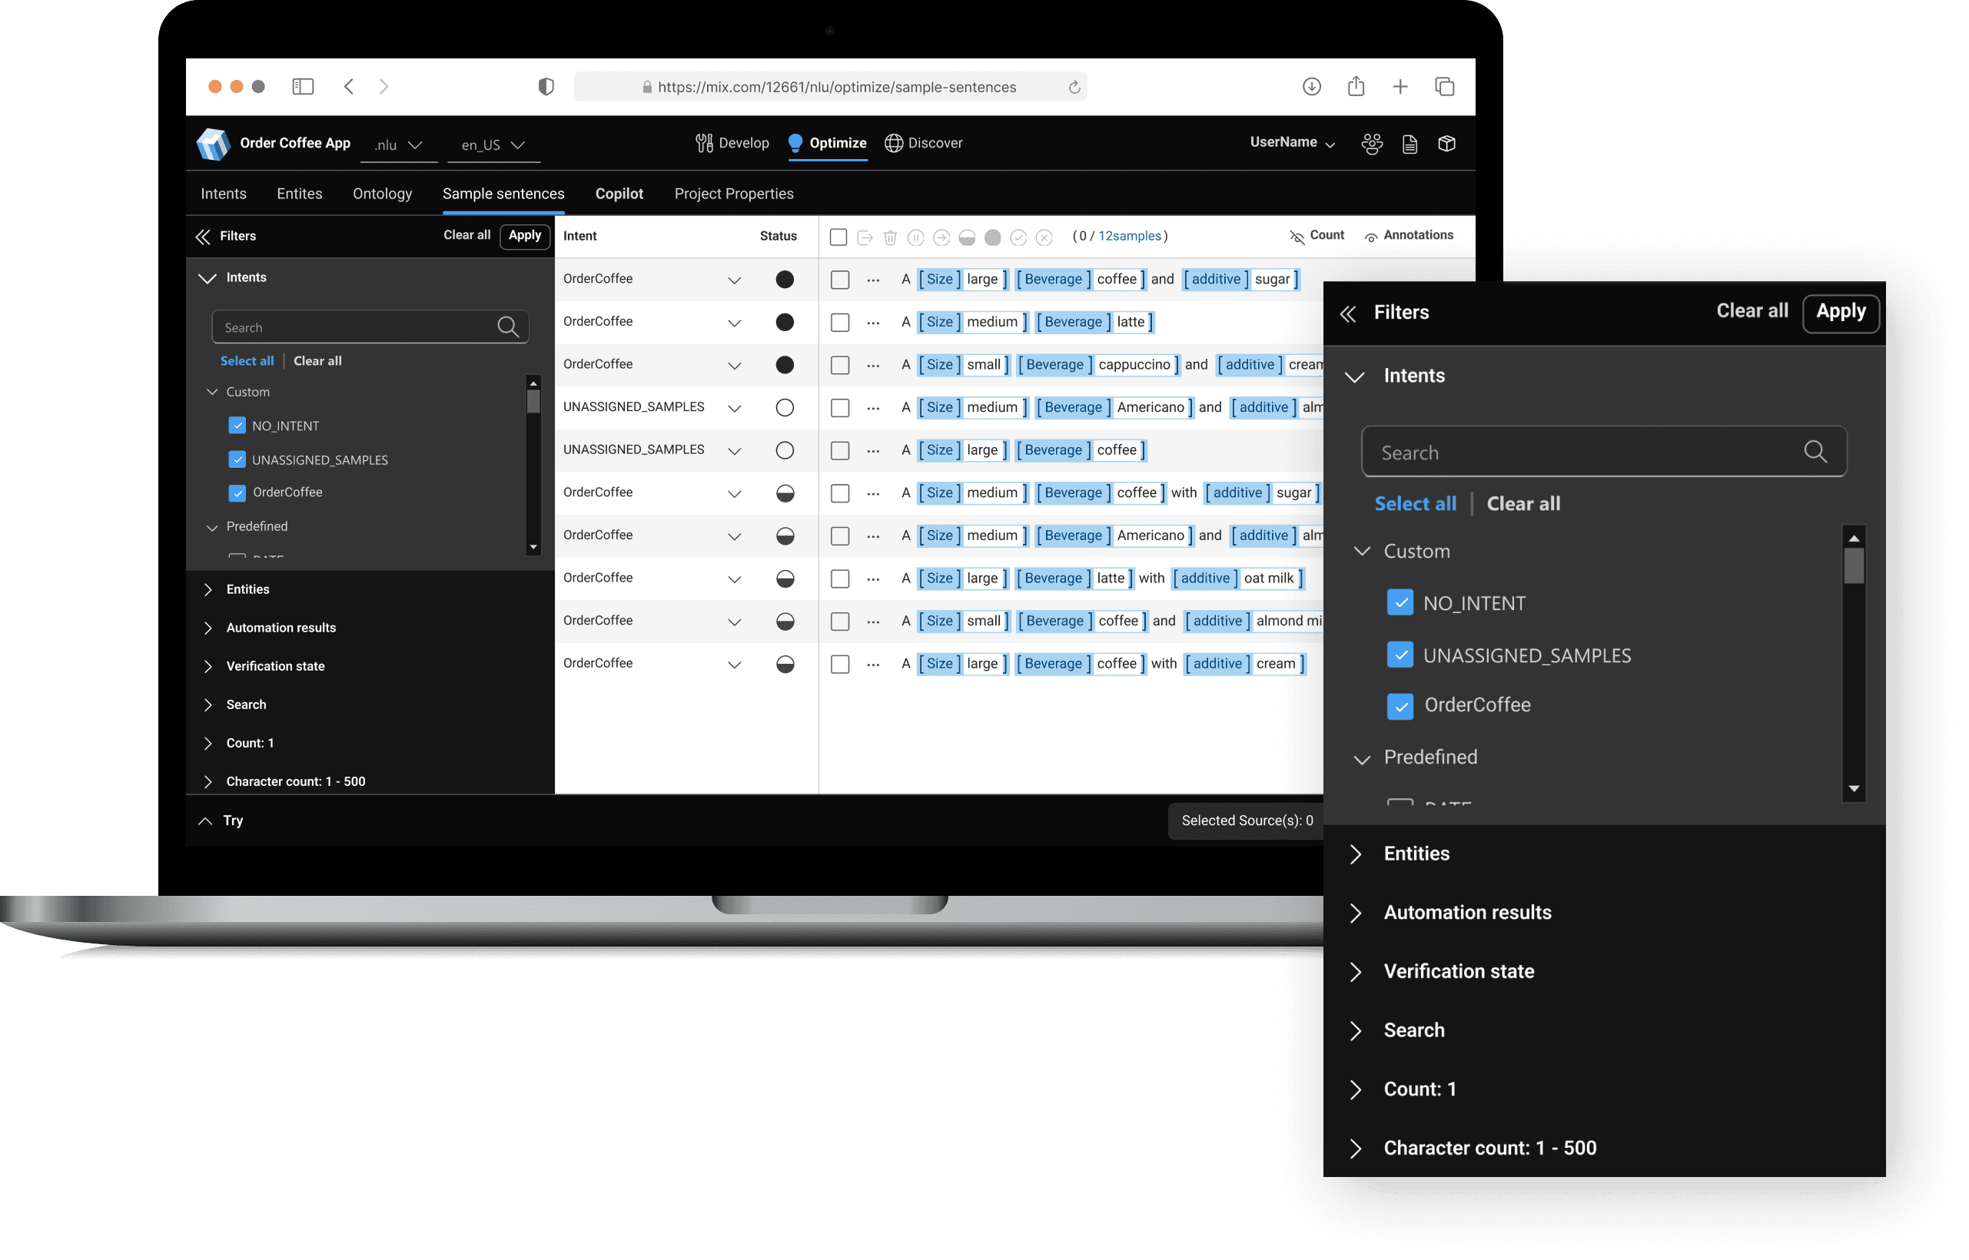The width and height of the screenshot is (1969, 1260).
Task: Click browser download icon
Action: tap(1311, 87)
